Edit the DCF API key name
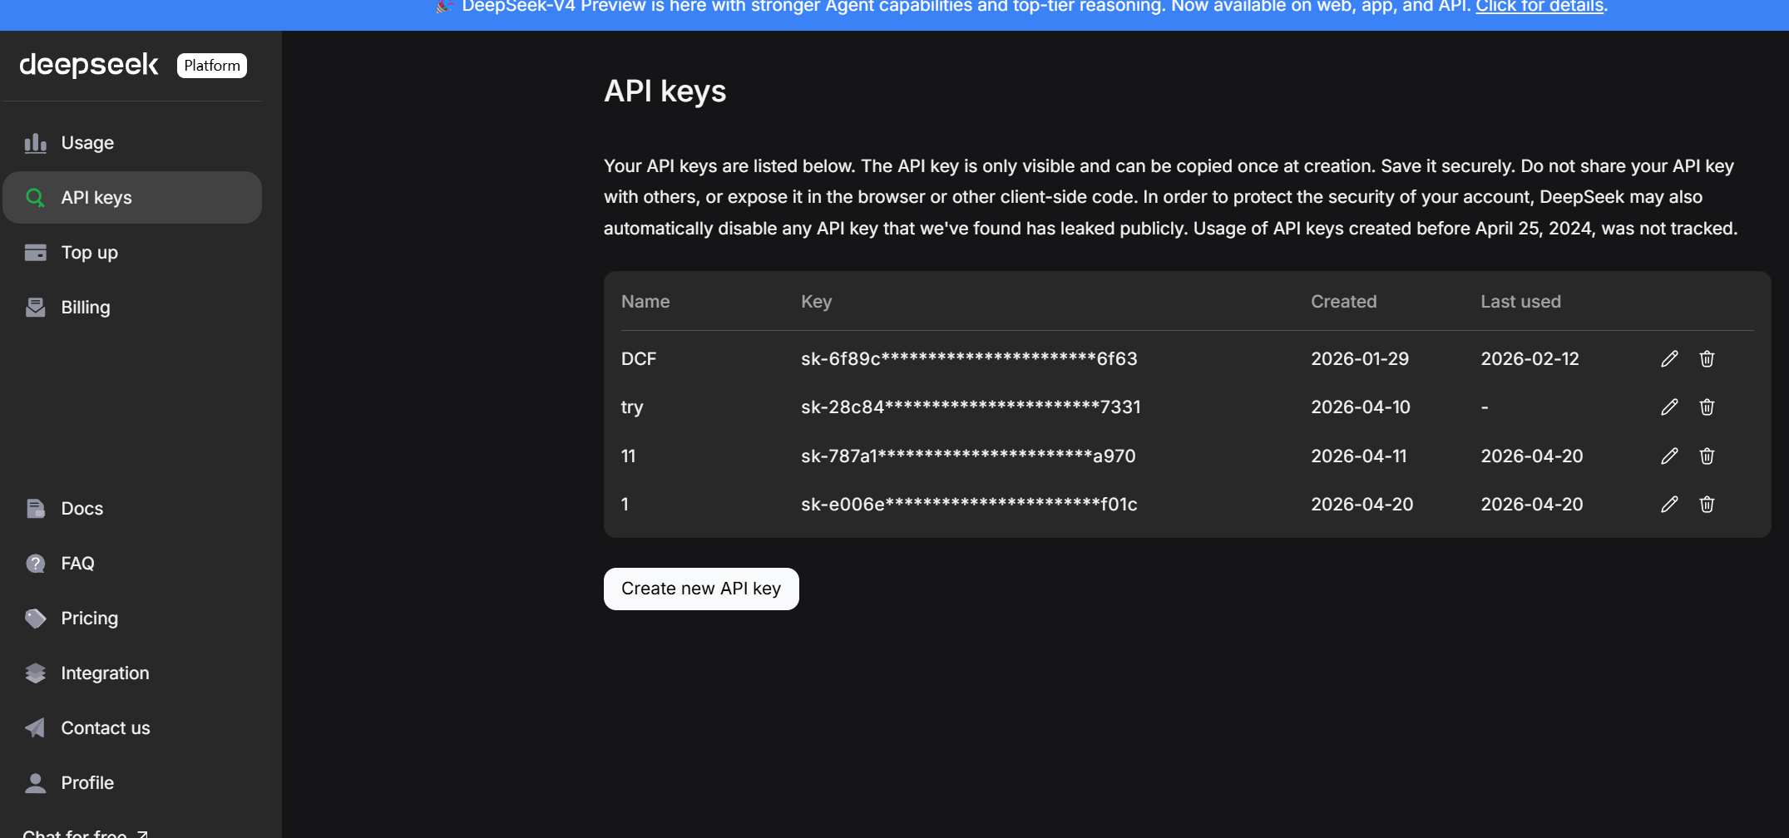This screenshot has width=1789, height=838. [1669, 359]
